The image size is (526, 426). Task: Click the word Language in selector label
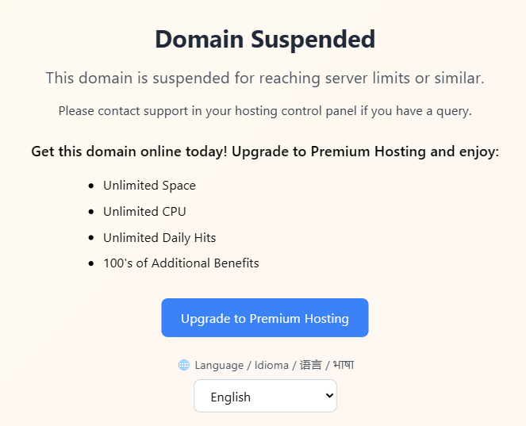(219, 365)
